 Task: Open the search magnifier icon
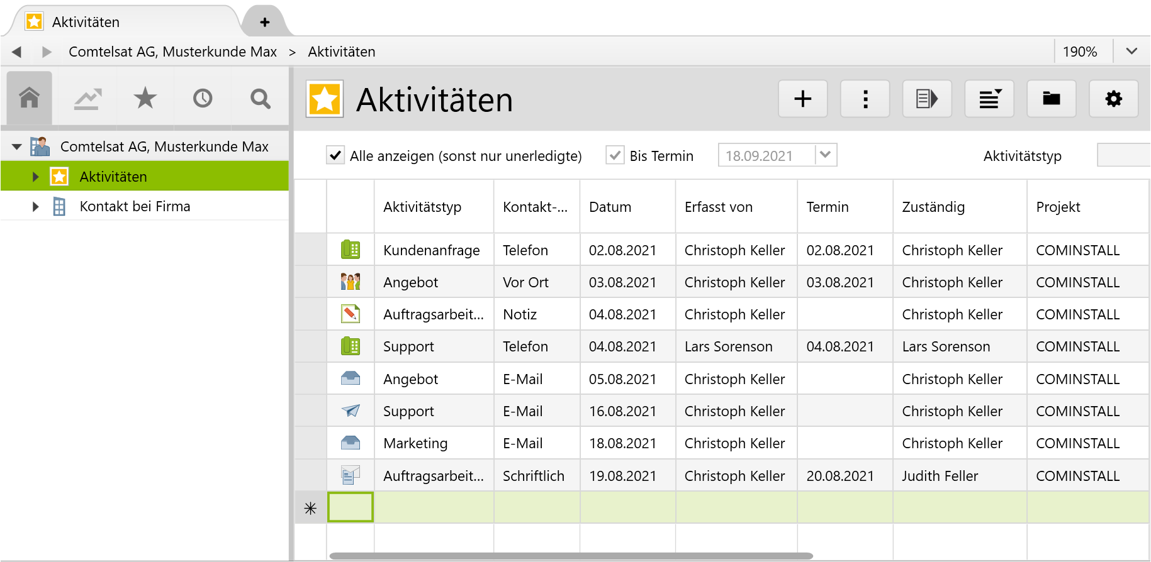coord(260,98)
